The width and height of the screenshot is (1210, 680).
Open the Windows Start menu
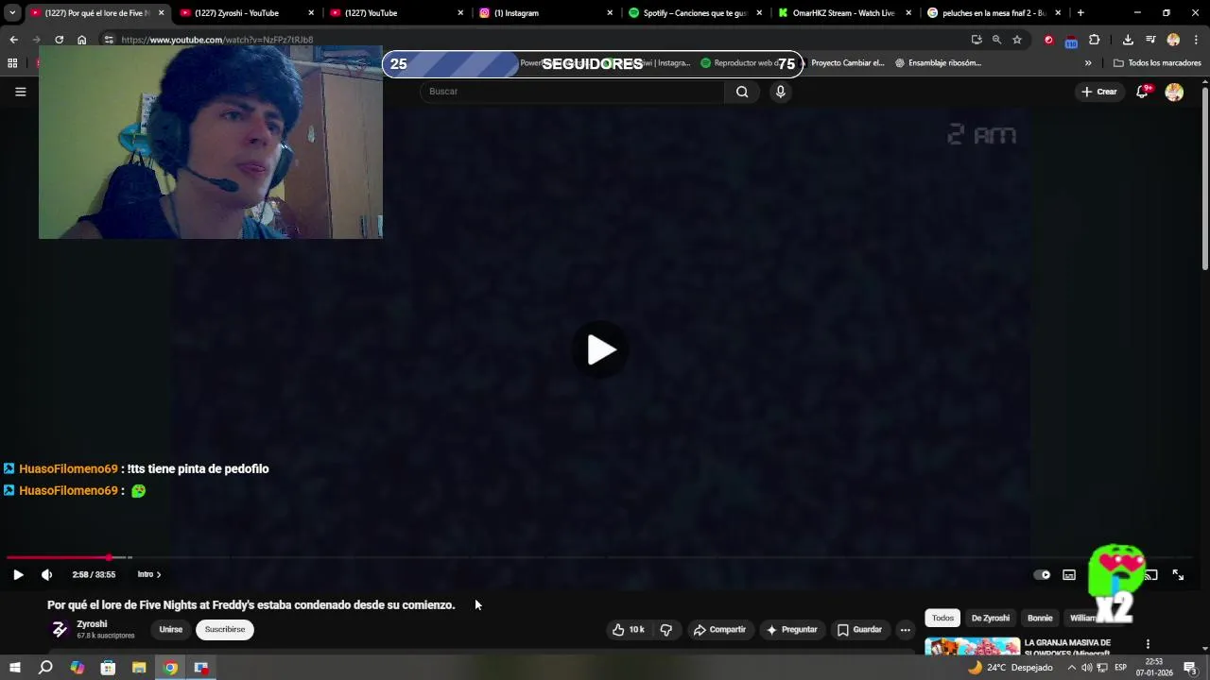coord(14,668)
